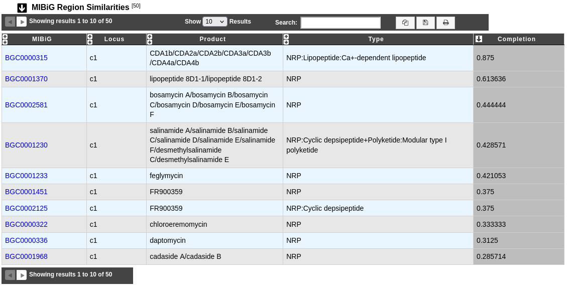Image resolution: width=570 pixels, height=285 pixels.
Task: Click the copy table icon button
Action: (x=405, y=23)
